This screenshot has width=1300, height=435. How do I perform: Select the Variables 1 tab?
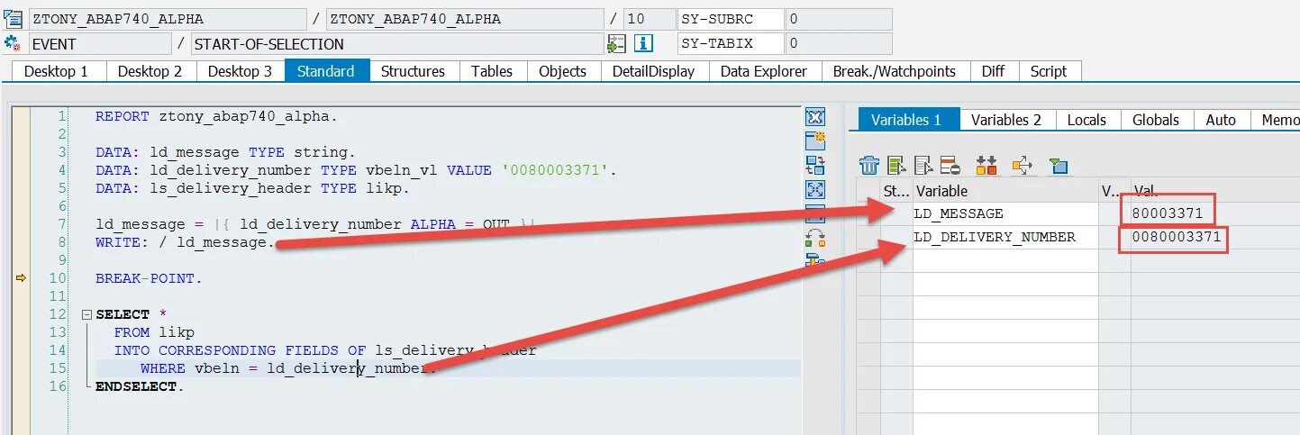coord(906,120)
